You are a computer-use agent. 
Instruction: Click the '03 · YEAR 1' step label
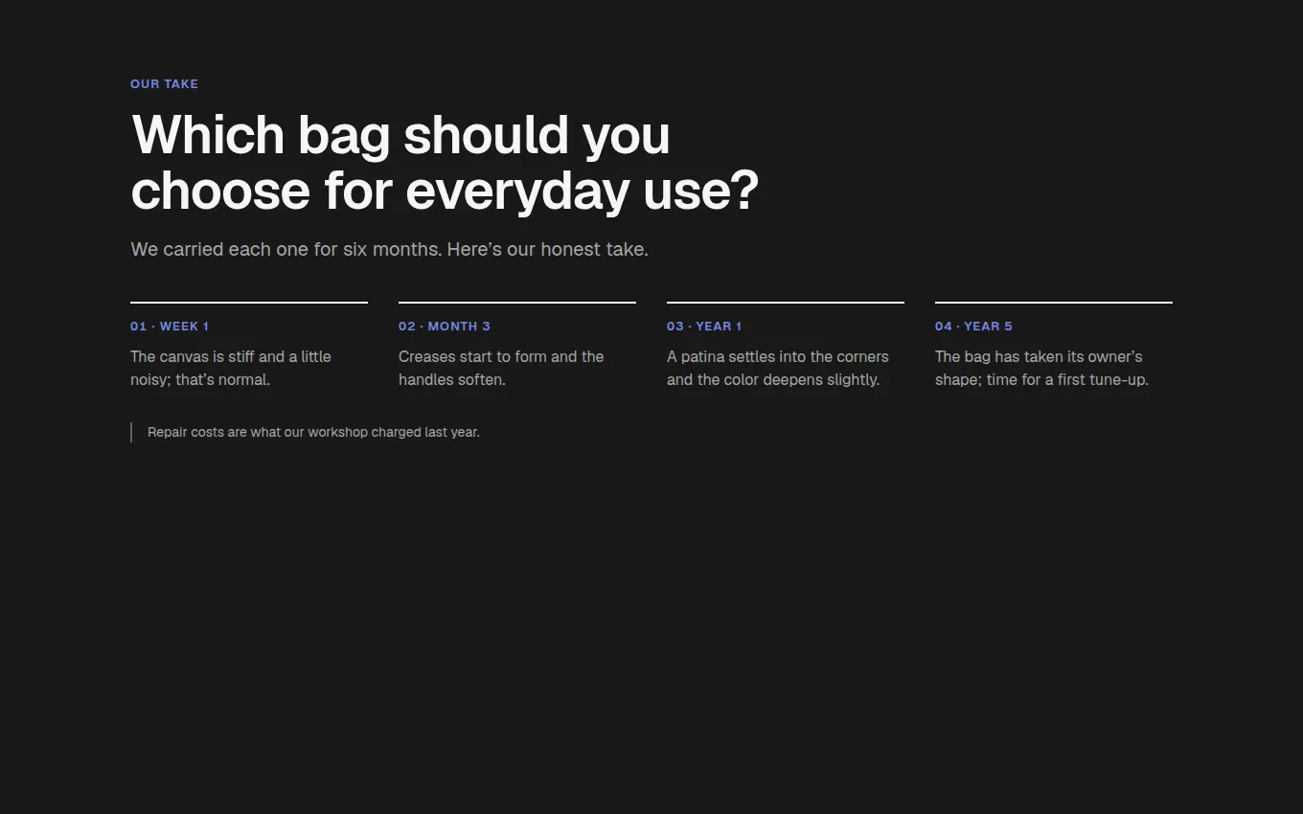click(704, 327)
